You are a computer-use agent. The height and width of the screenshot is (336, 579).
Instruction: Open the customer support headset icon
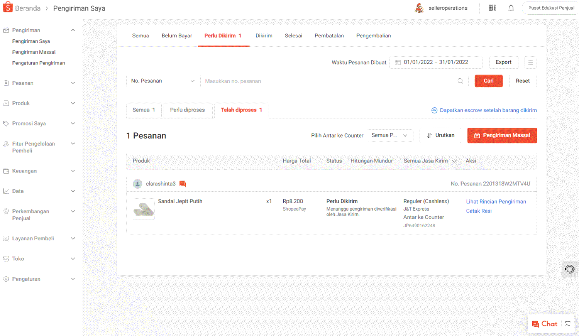pyautogui.click(x=569, y=269)
